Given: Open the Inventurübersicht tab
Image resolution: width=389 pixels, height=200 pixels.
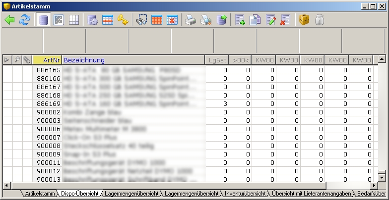Looking at the screenshot, I should point(245,194).
